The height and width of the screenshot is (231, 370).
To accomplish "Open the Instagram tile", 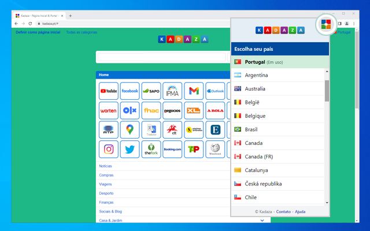I will click(x=109, y=149).
